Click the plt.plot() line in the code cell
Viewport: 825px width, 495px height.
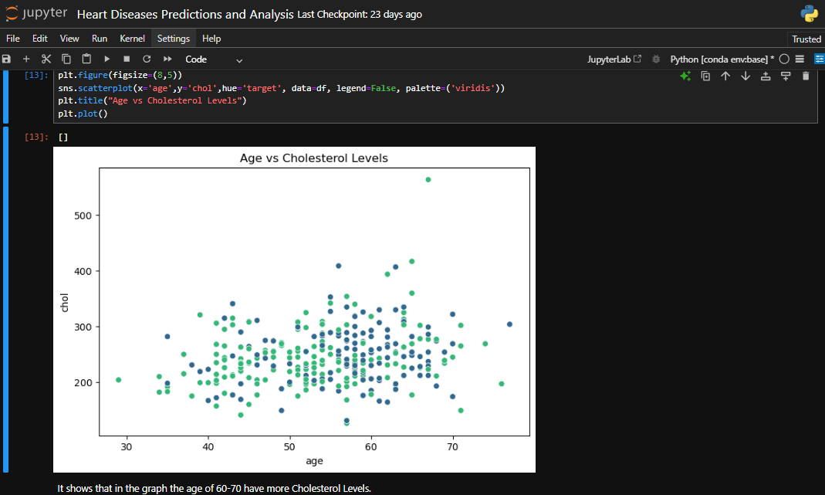tap(83, 114)
